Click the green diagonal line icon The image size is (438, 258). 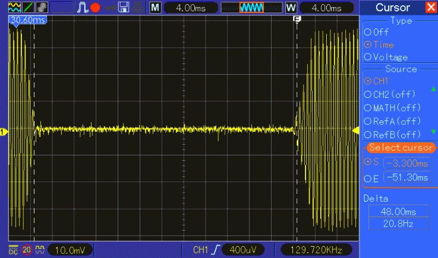pos(28,8)
